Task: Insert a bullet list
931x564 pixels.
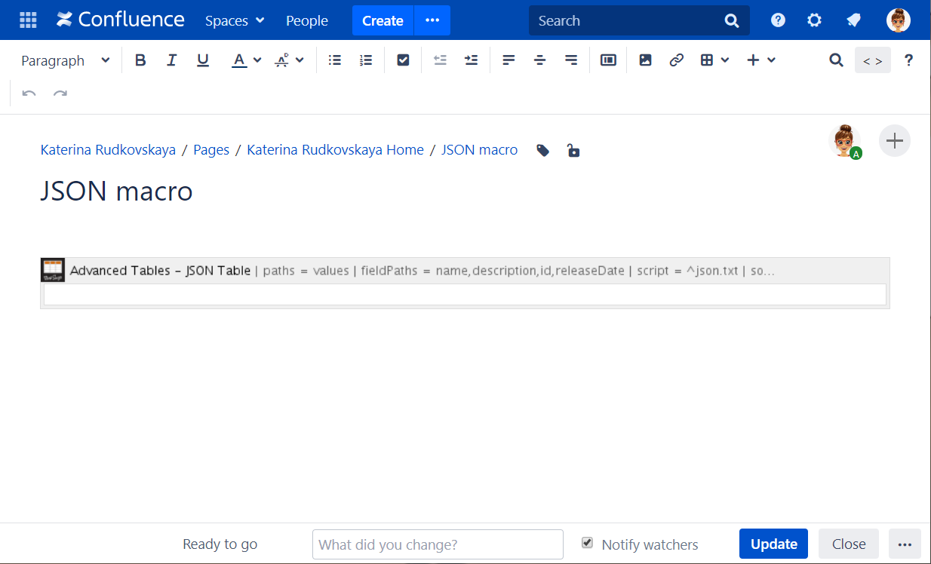Action: coord(335,60)
